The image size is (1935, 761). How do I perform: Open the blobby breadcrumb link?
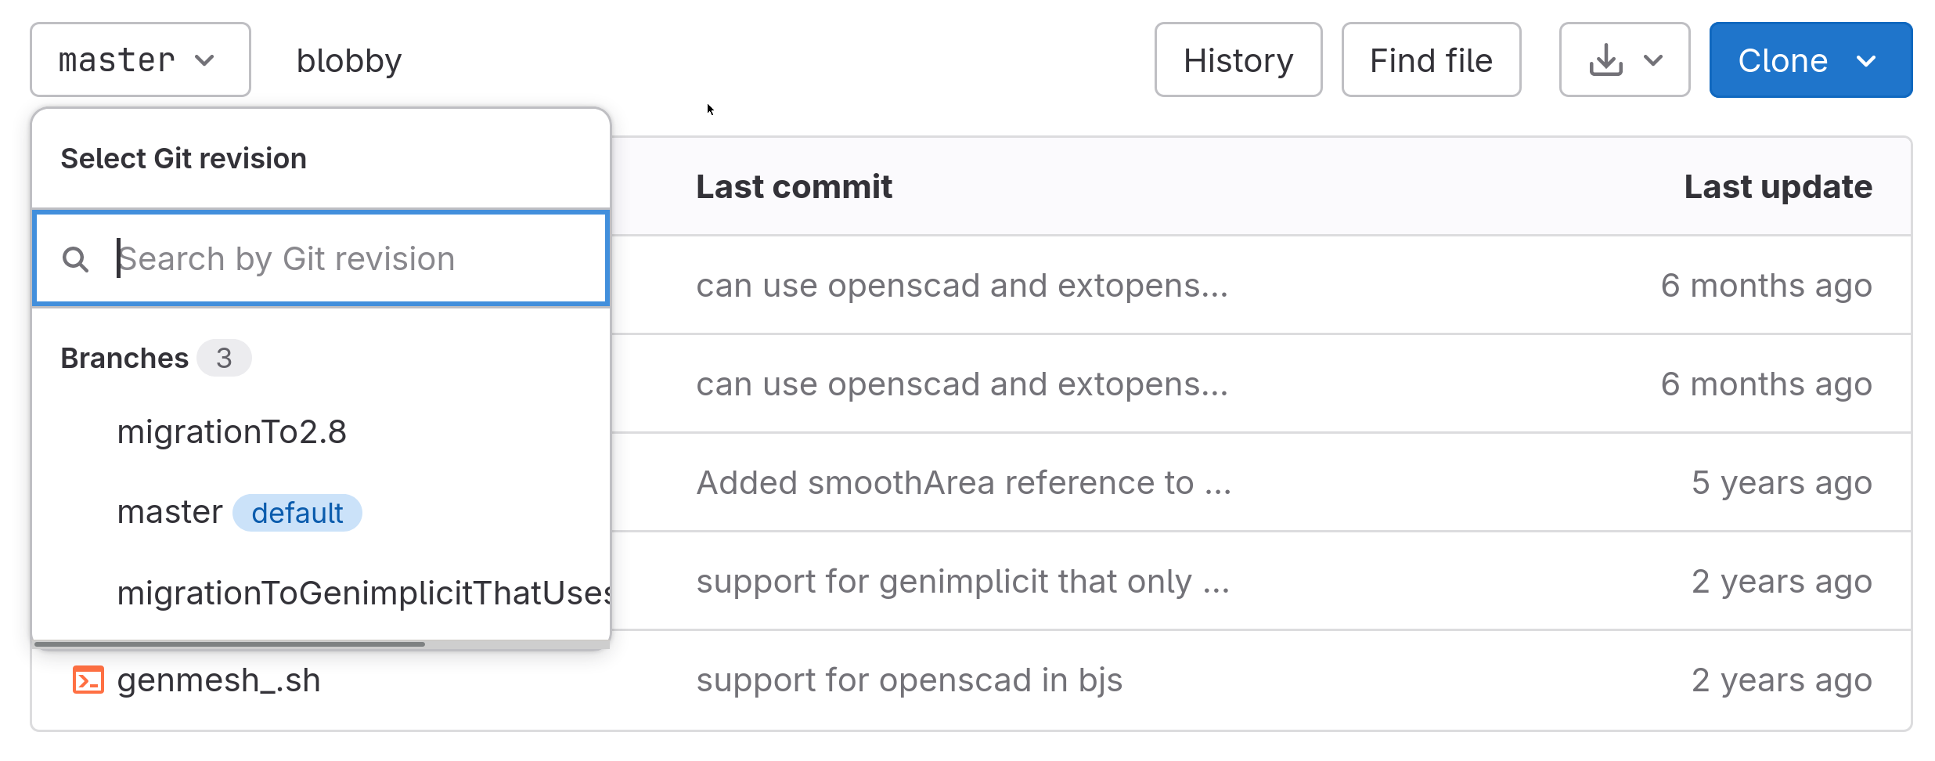point(349,60)
